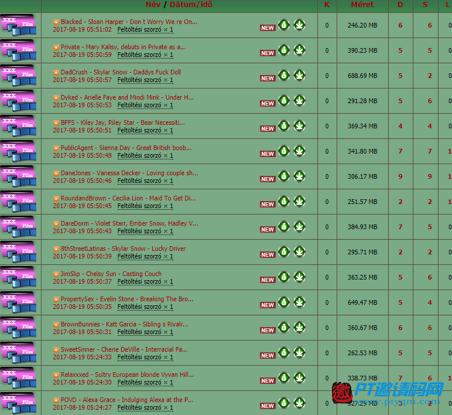This screenshot has width=452, height=415.
Task: Expand details of Private - Mary Kalisy row
Action: tap(56, 47)
